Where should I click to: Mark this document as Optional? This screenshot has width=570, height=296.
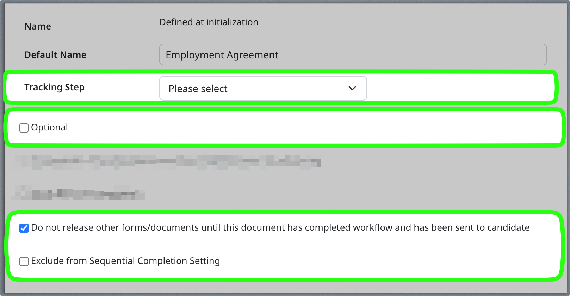tap(23, 128)
